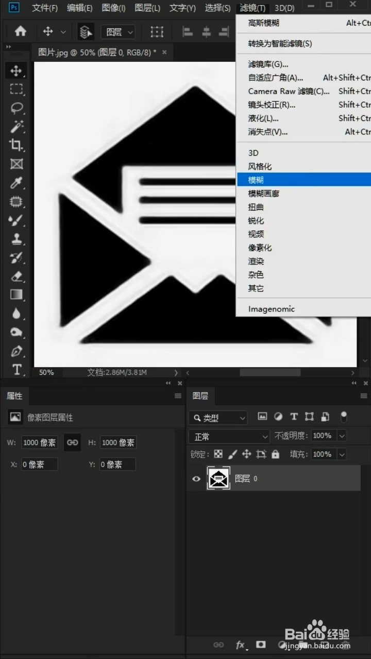The width and height of the screenshot is (371, 659).
Task: Toggle type layer filter icon
Action: click(x=294, y=417)
